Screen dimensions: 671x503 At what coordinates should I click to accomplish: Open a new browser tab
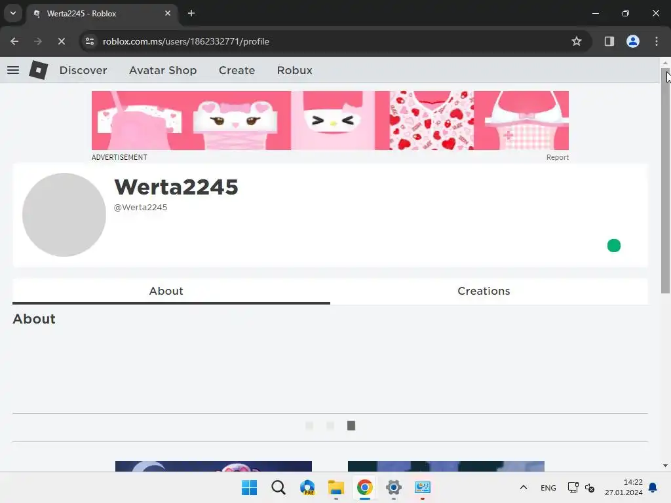pyautogui.click(x=191, y=13)
